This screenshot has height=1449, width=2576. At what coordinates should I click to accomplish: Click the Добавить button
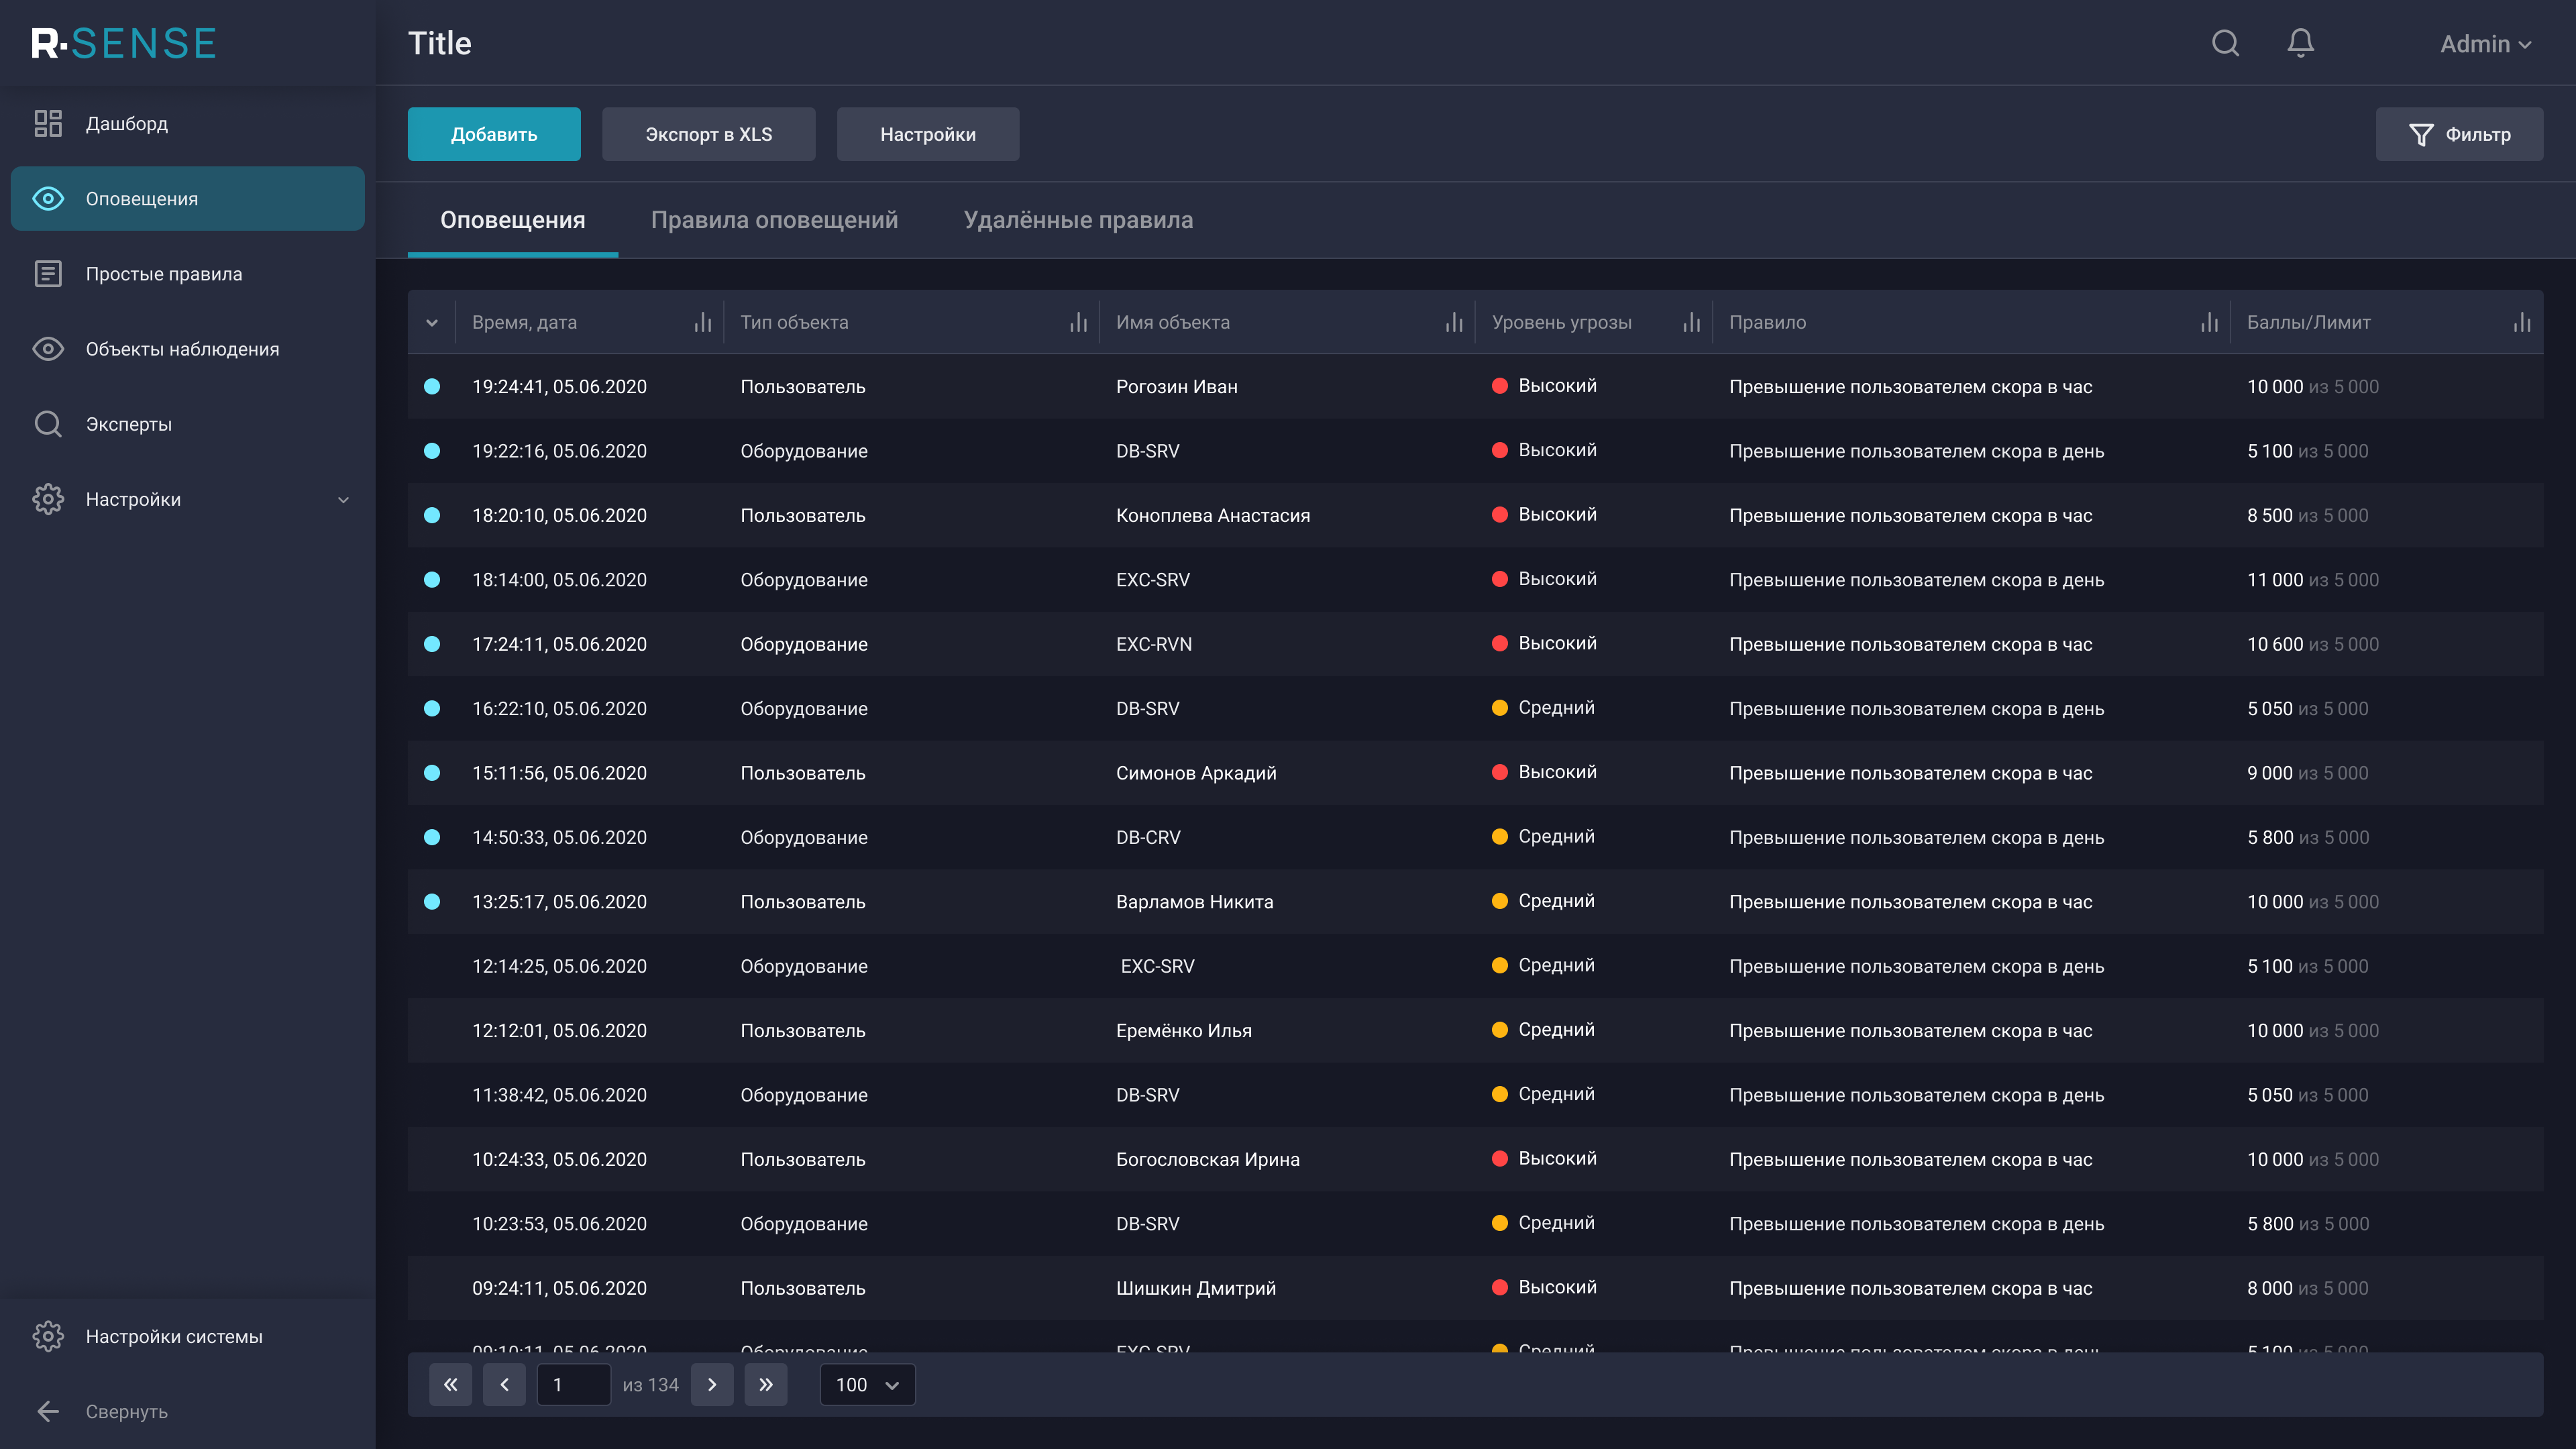494,134
